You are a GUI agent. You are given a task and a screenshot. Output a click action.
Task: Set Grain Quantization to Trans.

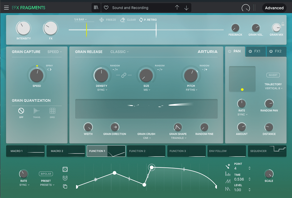[36, 111]
